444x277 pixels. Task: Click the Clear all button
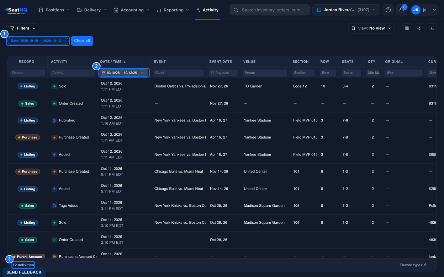coord(82,41)
